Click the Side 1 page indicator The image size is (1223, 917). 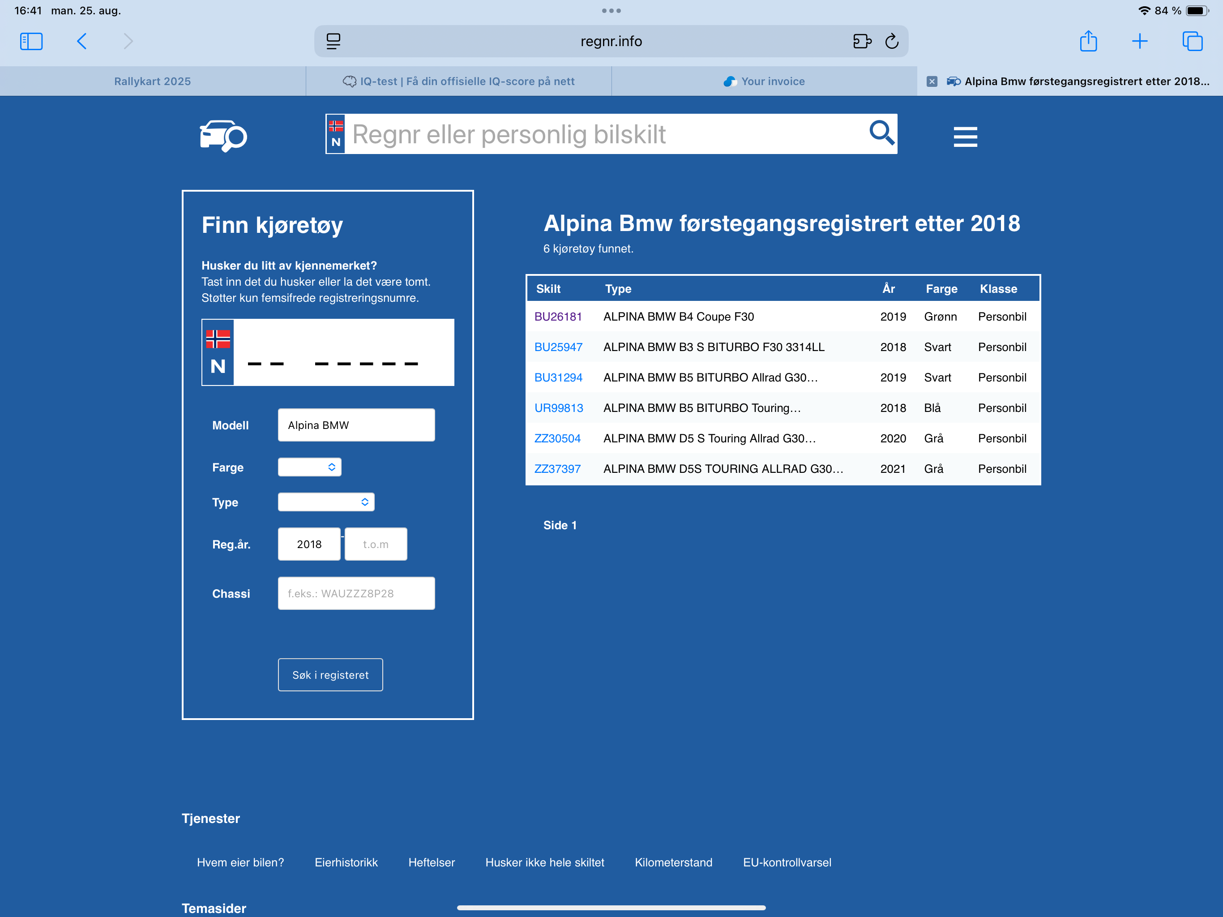click(x=560, y=525)
